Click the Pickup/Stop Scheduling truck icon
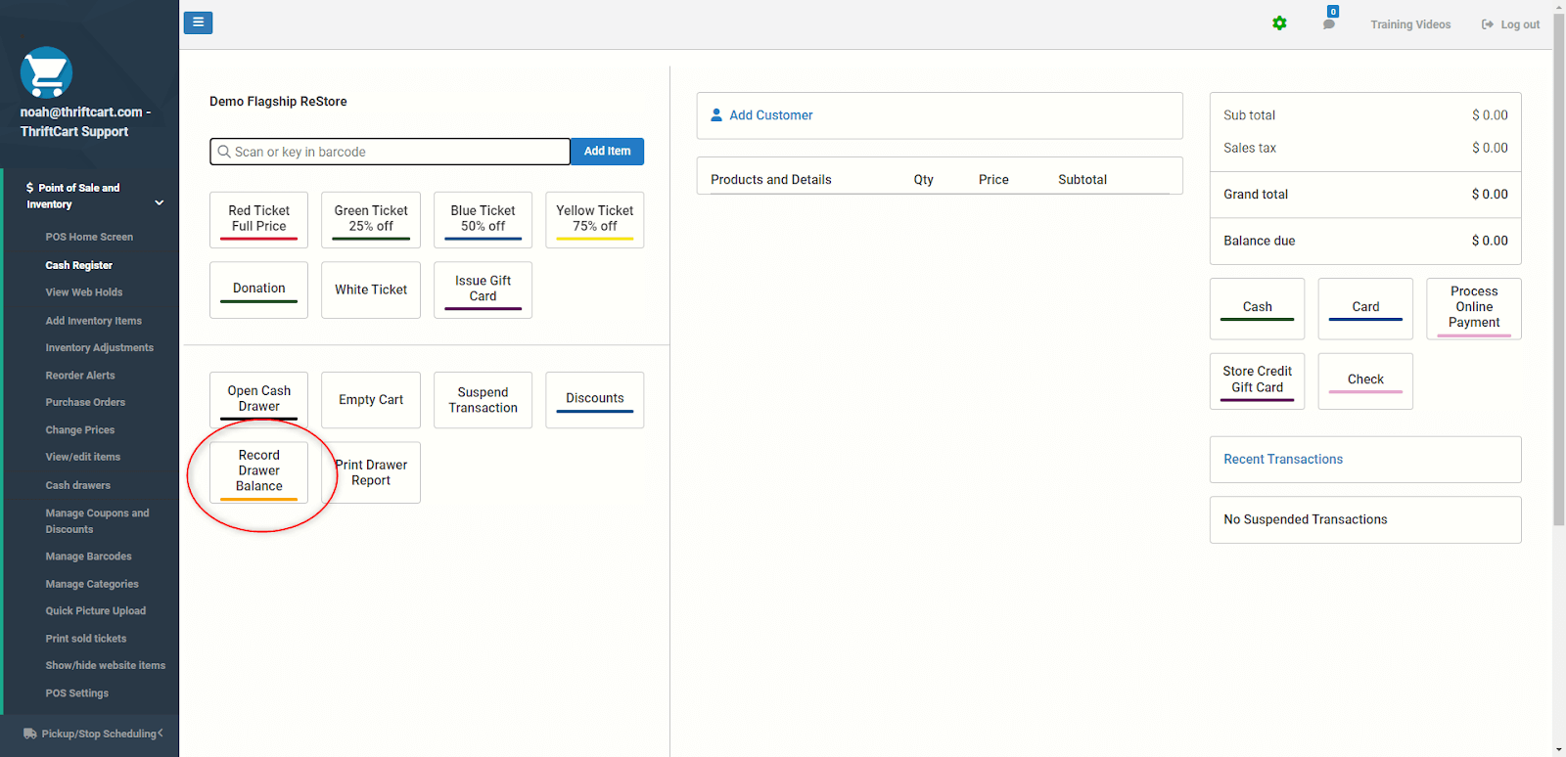Viewport: 1566px width, 757px height. [30, 734]
